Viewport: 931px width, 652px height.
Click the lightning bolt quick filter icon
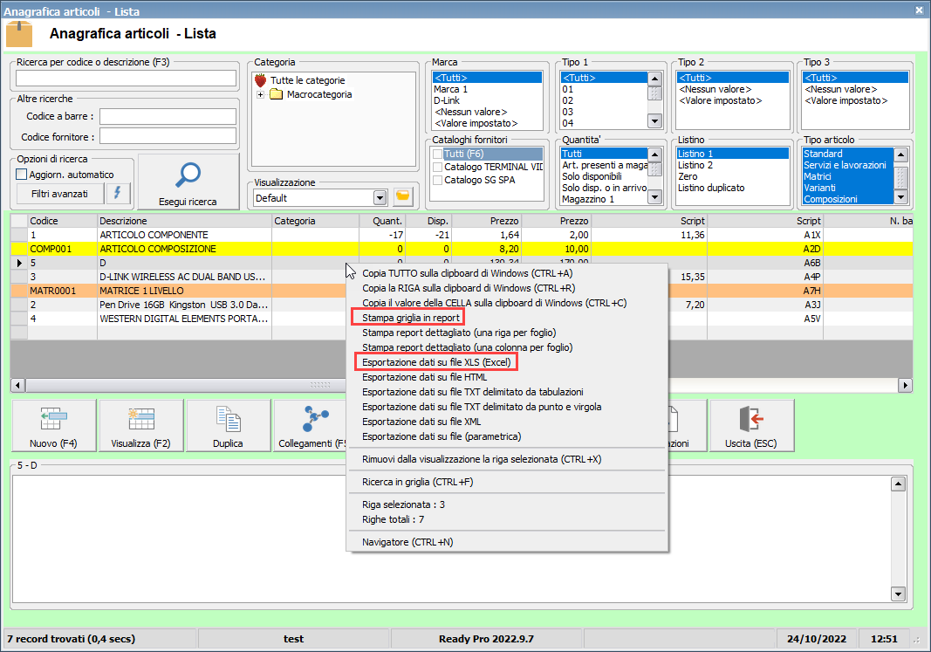118,193
